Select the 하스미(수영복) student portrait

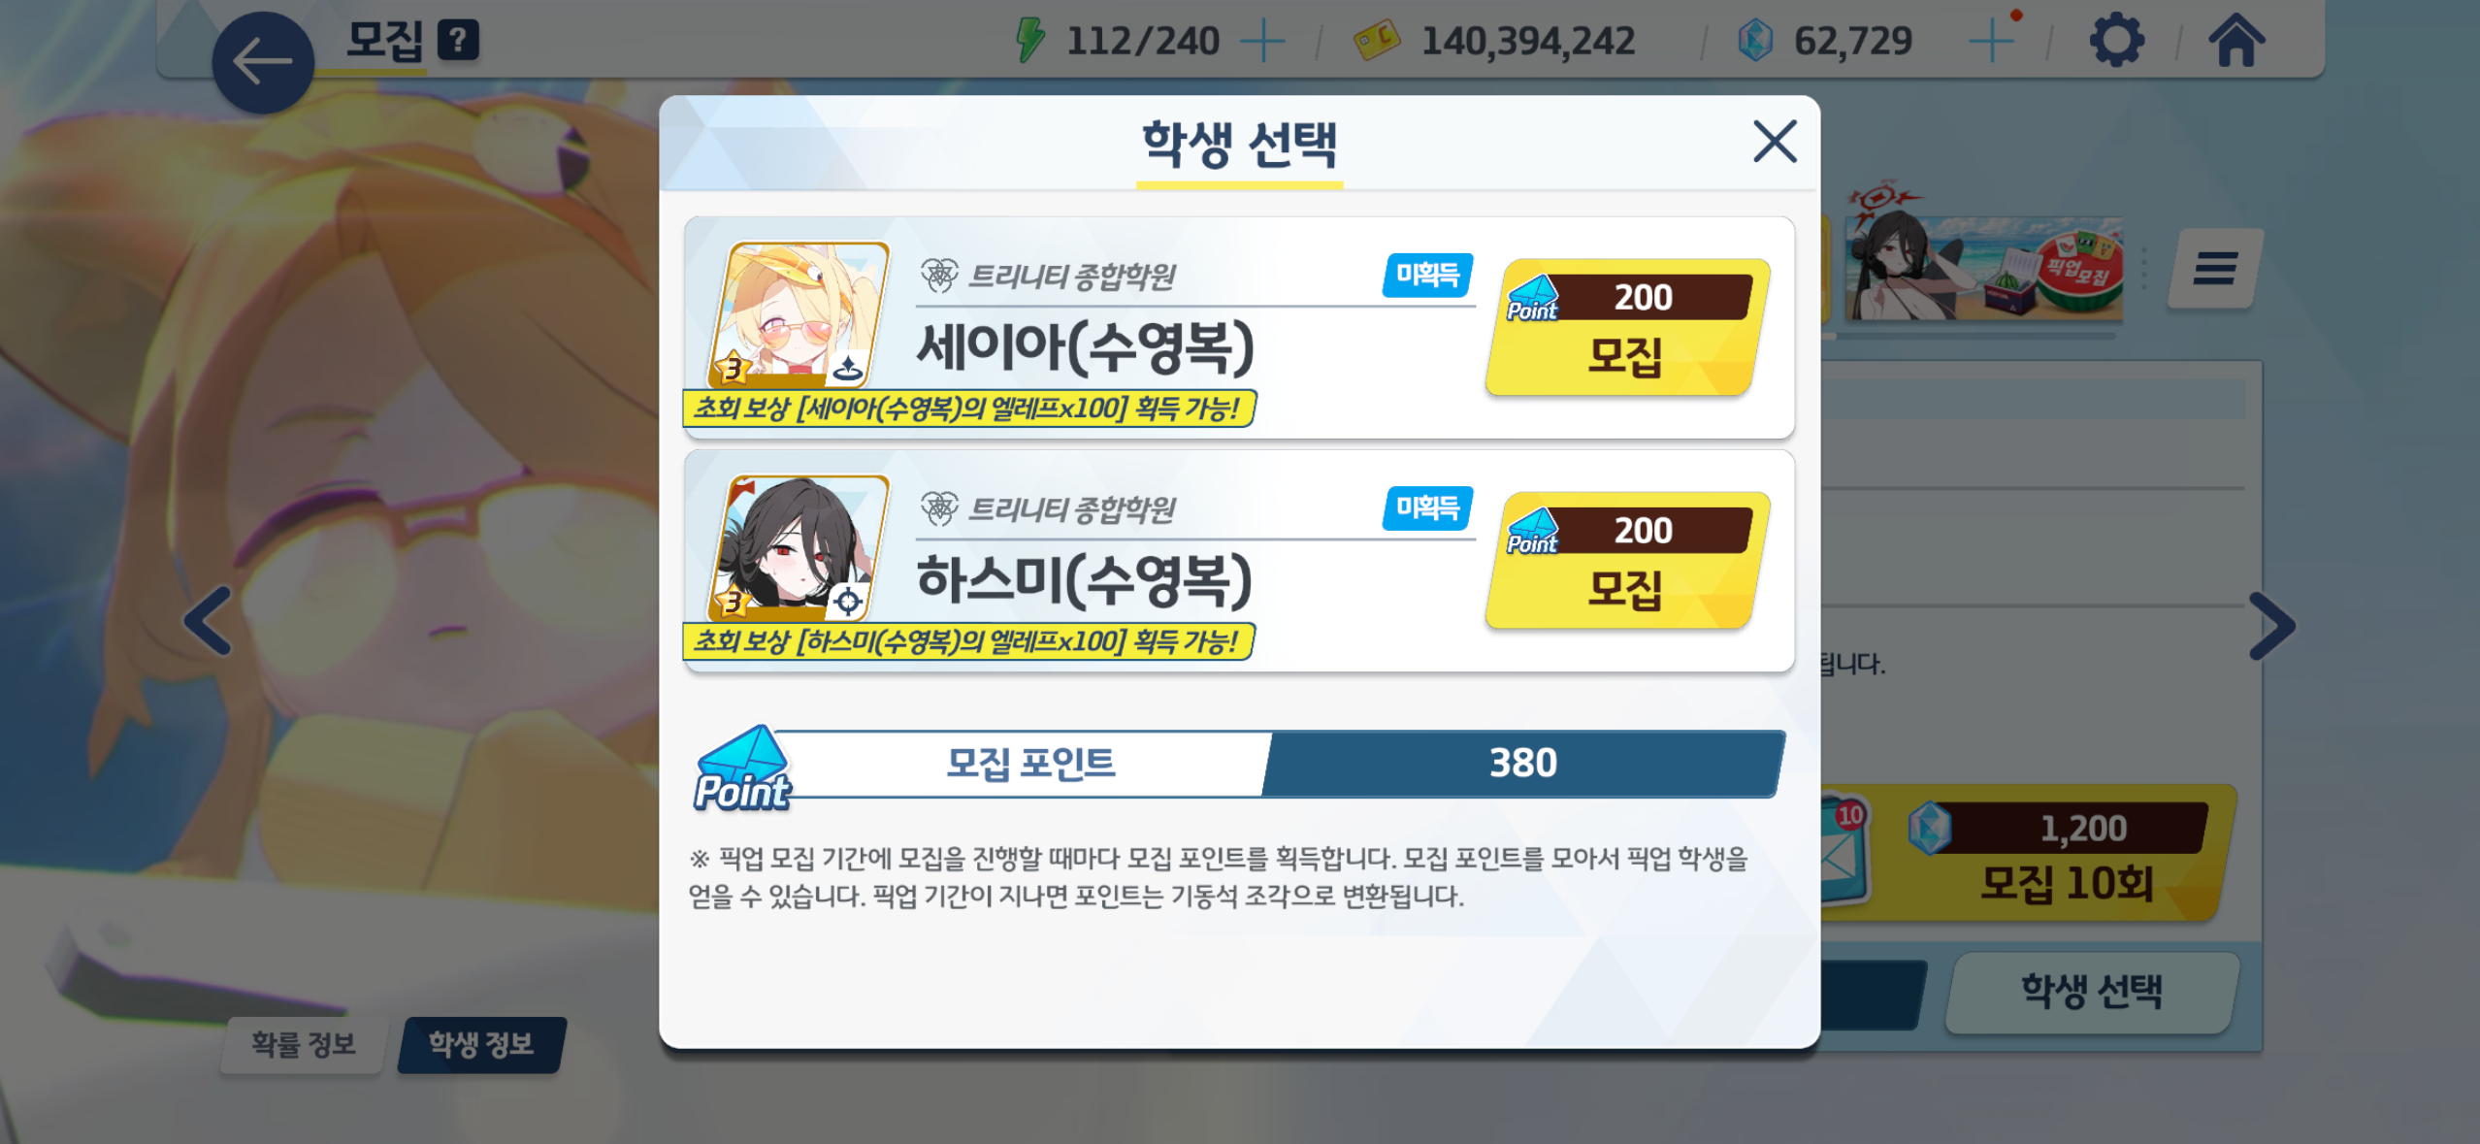pos(799,547)
